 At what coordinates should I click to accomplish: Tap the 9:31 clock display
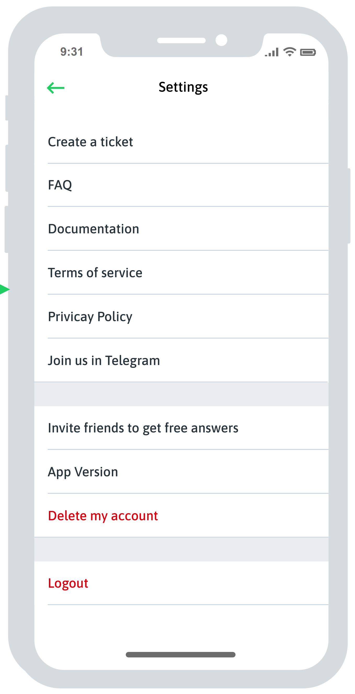click(x=72, y=52)
